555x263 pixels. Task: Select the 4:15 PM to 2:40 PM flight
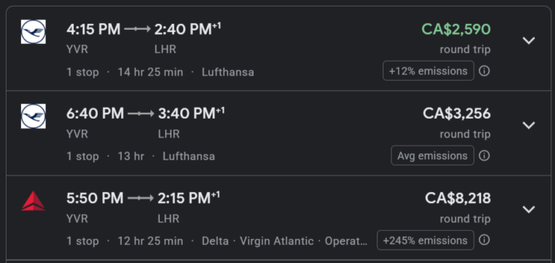(277, 48)
